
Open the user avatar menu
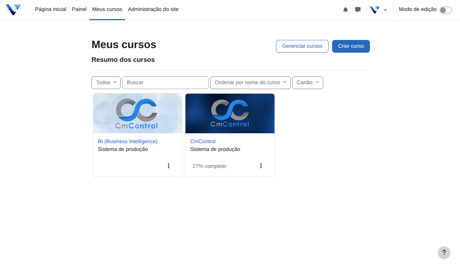(378, 10)
